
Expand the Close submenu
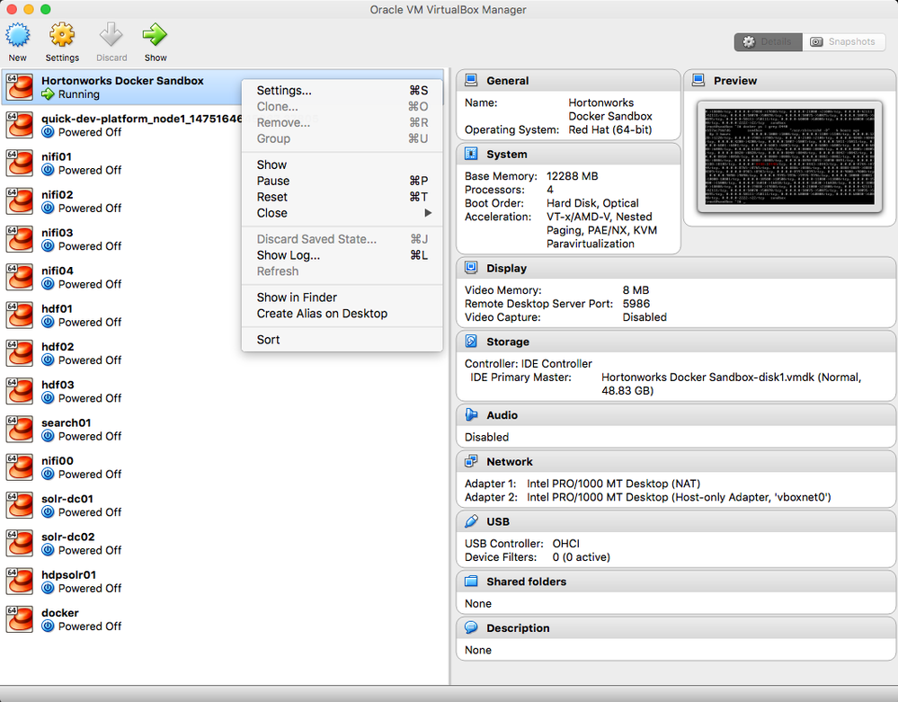[x=271, y=213]
